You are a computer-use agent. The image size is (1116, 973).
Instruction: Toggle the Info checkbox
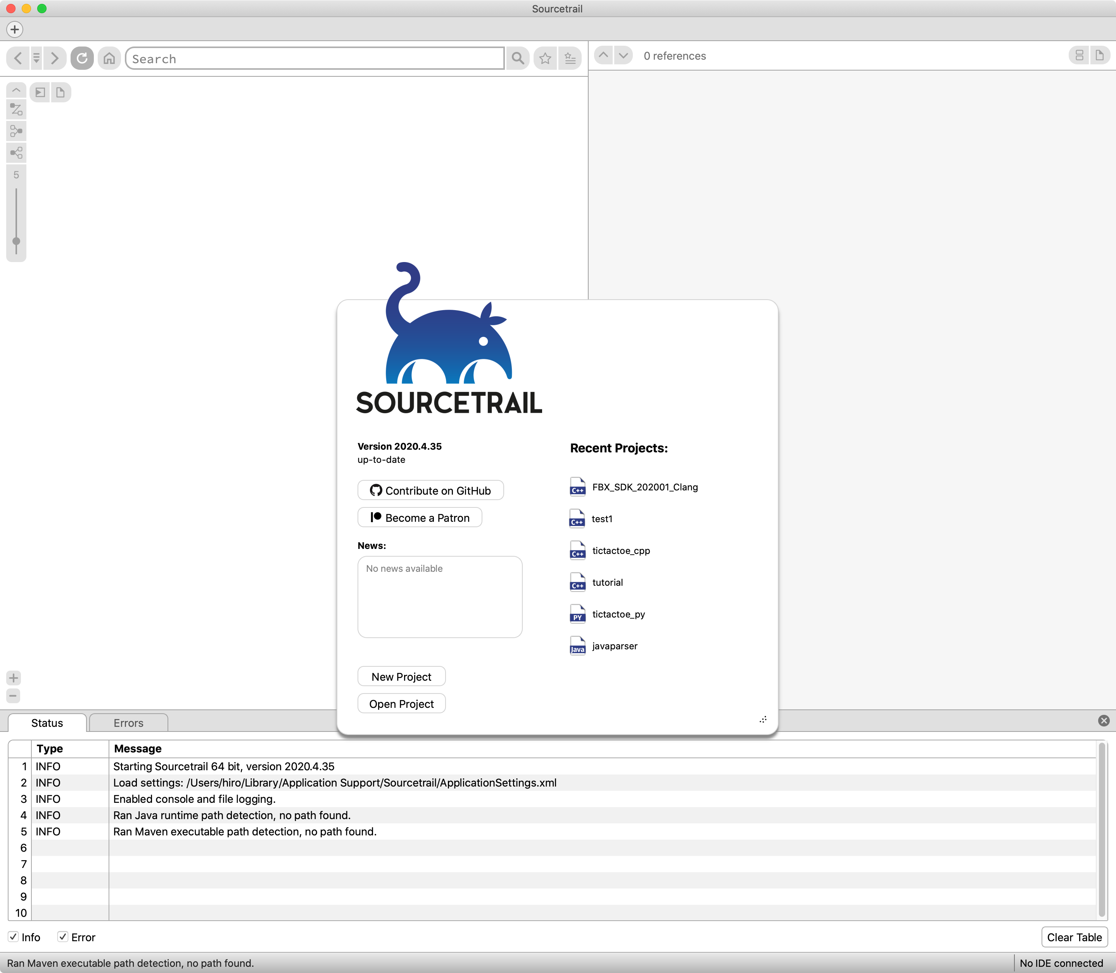pos(14,937)
